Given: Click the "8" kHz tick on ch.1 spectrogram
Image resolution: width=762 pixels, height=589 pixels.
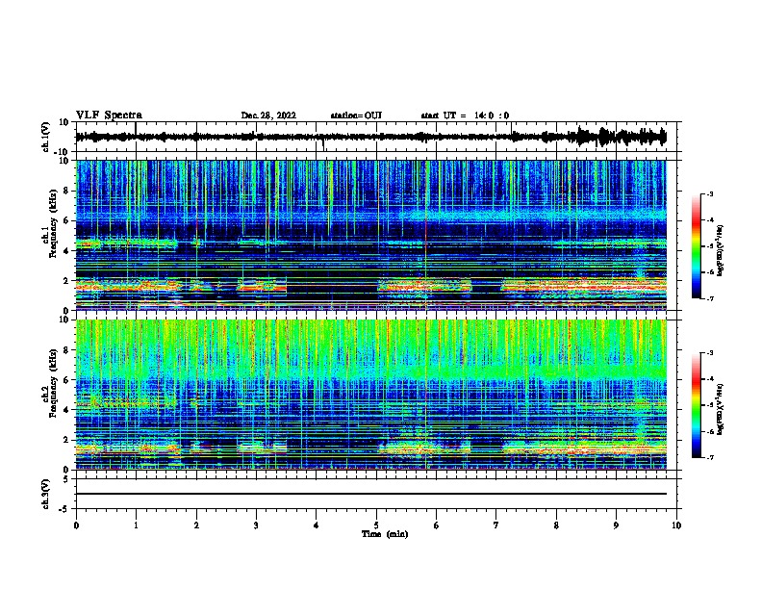Looking at the screenshot, I should [67, 191].
